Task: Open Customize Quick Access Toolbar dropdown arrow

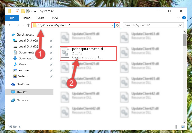Action: tap(35, 11)
